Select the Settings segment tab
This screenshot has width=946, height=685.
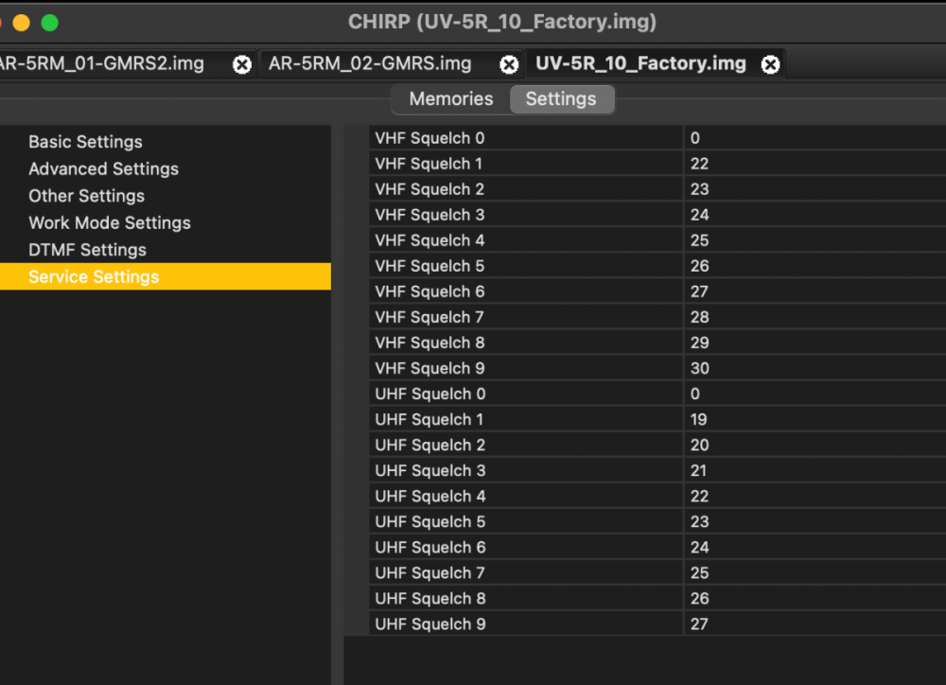tap(561, 99)
